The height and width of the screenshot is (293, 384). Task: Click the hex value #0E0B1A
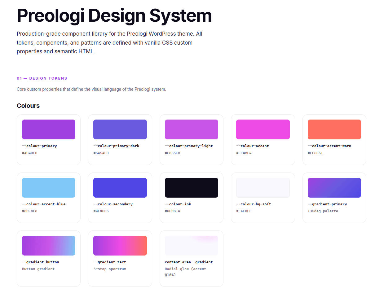click(173, 211)
